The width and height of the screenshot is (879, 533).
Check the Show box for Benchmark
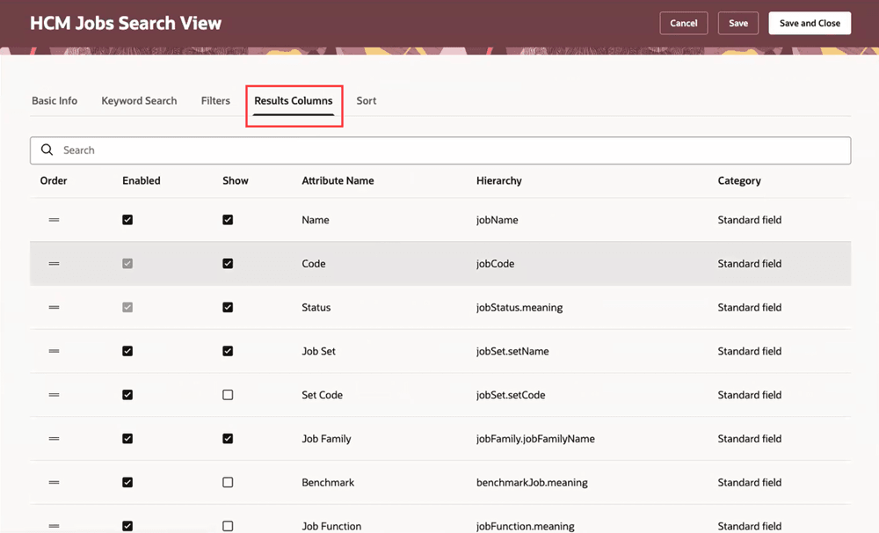tap(228, 483)
